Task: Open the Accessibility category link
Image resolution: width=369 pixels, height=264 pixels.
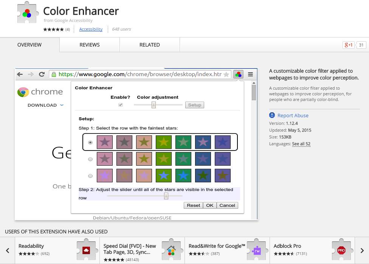Action: point(91,29)
